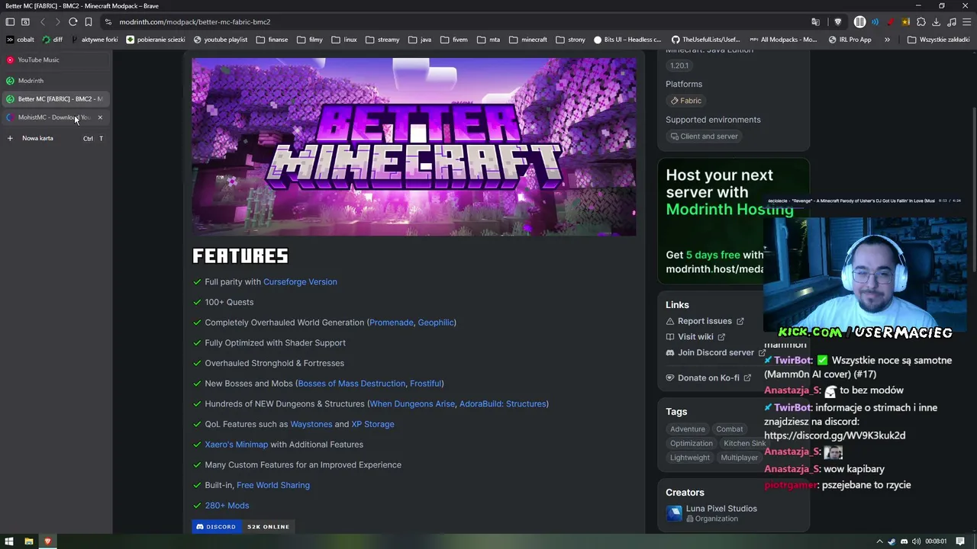Open the youtube playlist bookmark
This screenshot has height=549, width=977.
pos(221,40)
